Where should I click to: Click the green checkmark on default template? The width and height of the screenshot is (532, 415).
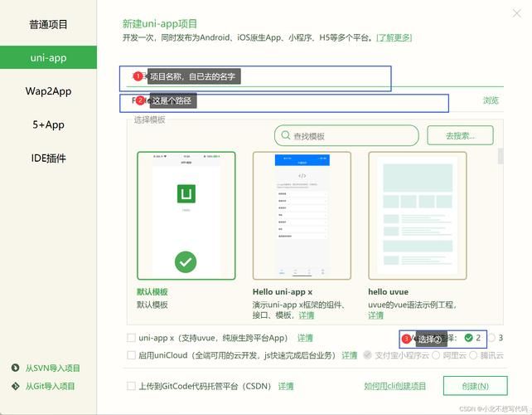(186, 262)
